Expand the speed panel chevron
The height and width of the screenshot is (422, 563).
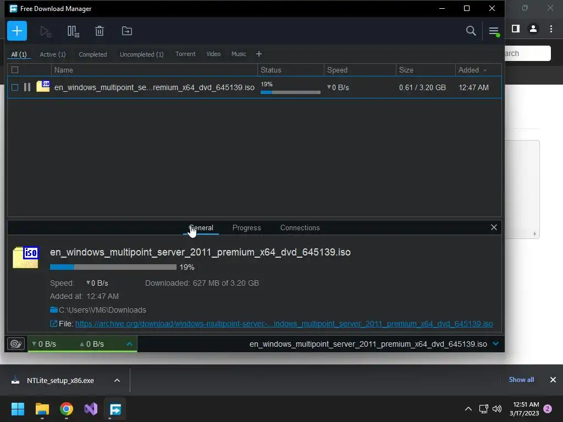pyautogui.click(x=130, y=344)
